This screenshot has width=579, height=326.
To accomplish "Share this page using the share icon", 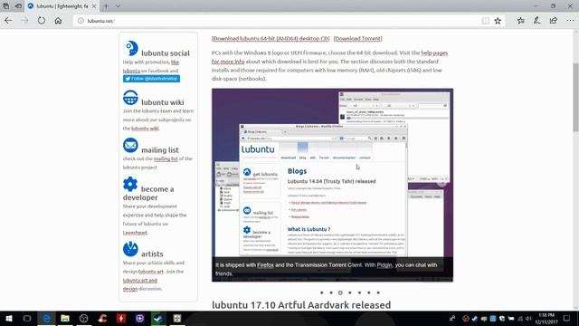I will click(x=553, y=21).
